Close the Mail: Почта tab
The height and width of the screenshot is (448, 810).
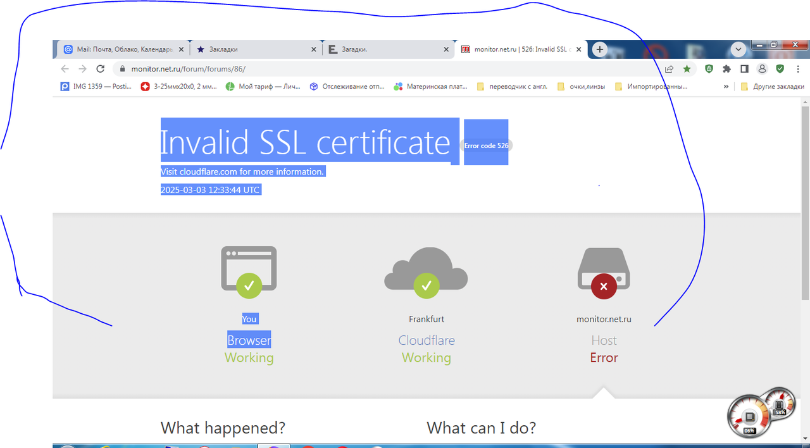tap(182, 49)
